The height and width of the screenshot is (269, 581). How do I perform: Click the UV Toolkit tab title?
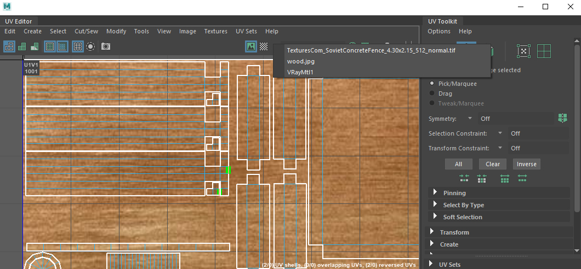pyautogui.click(x=442, y=21)
